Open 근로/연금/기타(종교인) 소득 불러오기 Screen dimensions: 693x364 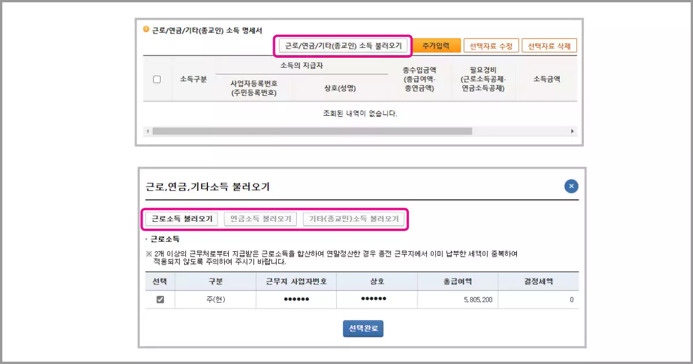tap(343, 45)
